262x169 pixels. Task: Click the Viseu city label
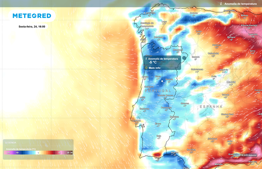158,76
